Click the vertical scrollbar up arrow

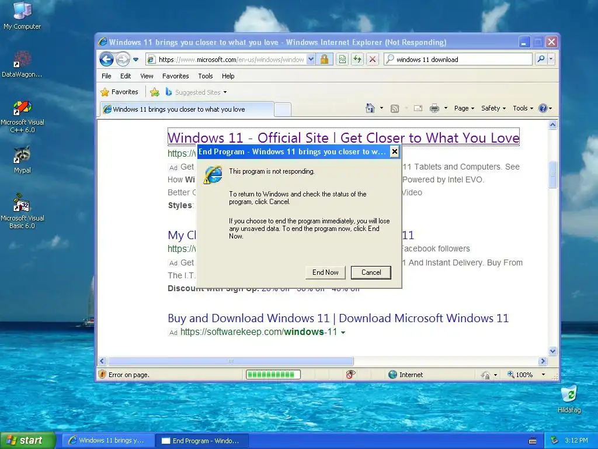tap(552, 125)
